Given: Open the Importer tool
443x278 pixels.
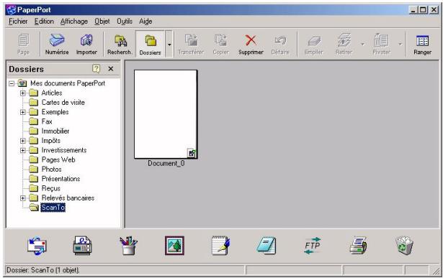Looking at the screenshot, I should point(86,44).
